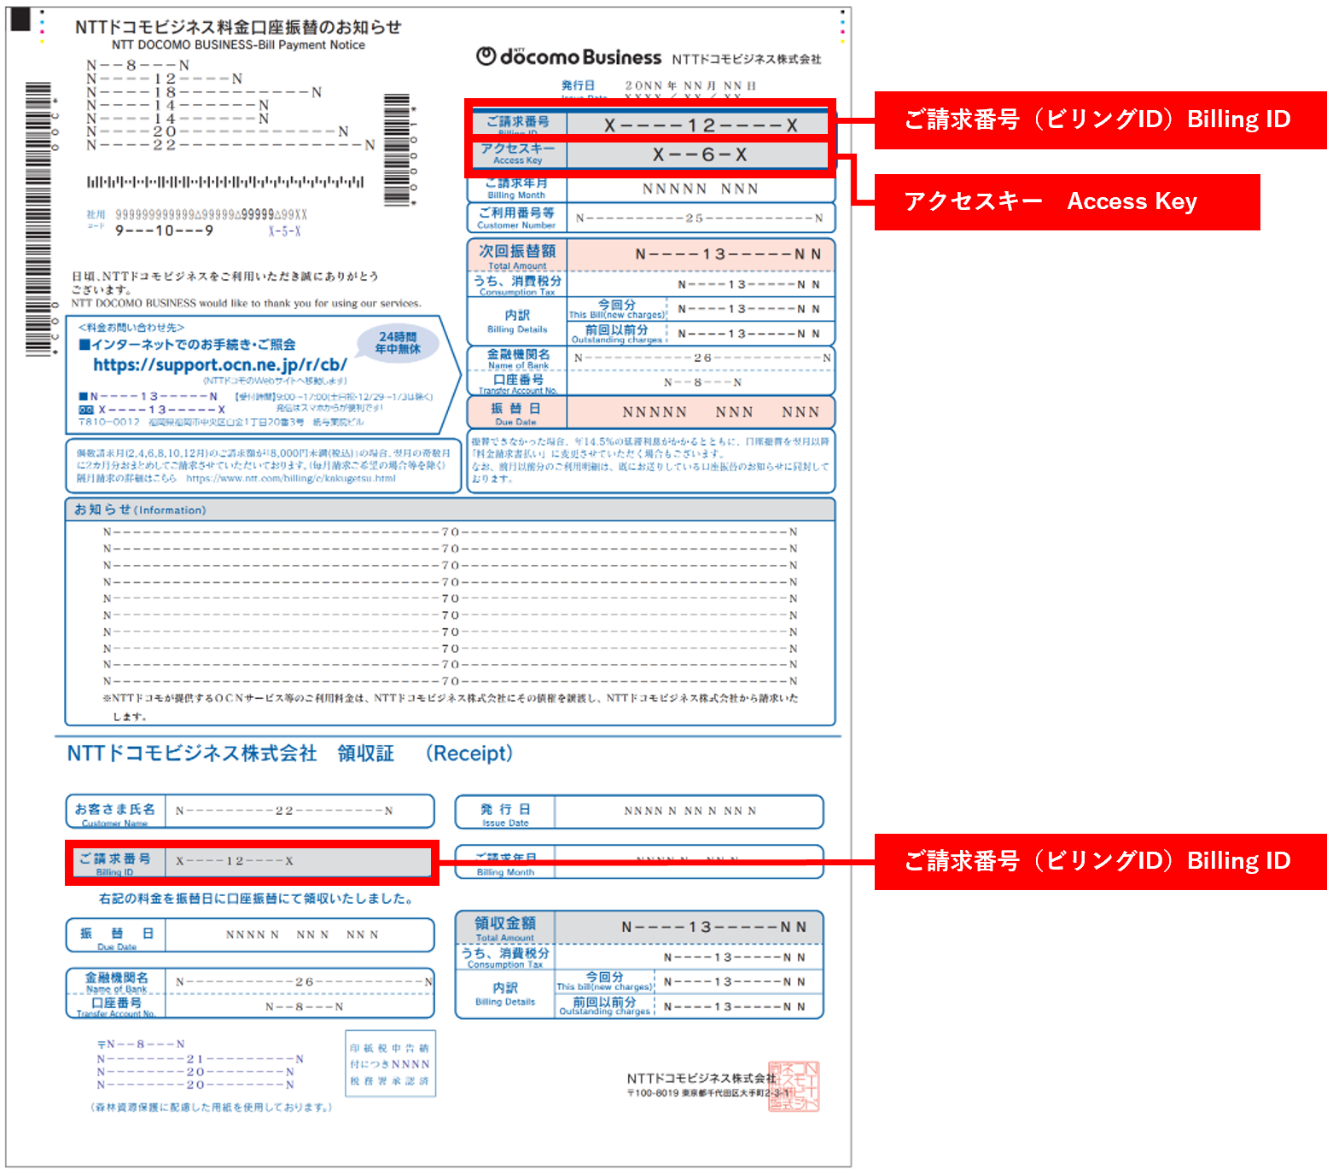Click the 次回振替額 Total Amount label
The width and height of the screenshot is (1327, 1170).
coord(517,256)
